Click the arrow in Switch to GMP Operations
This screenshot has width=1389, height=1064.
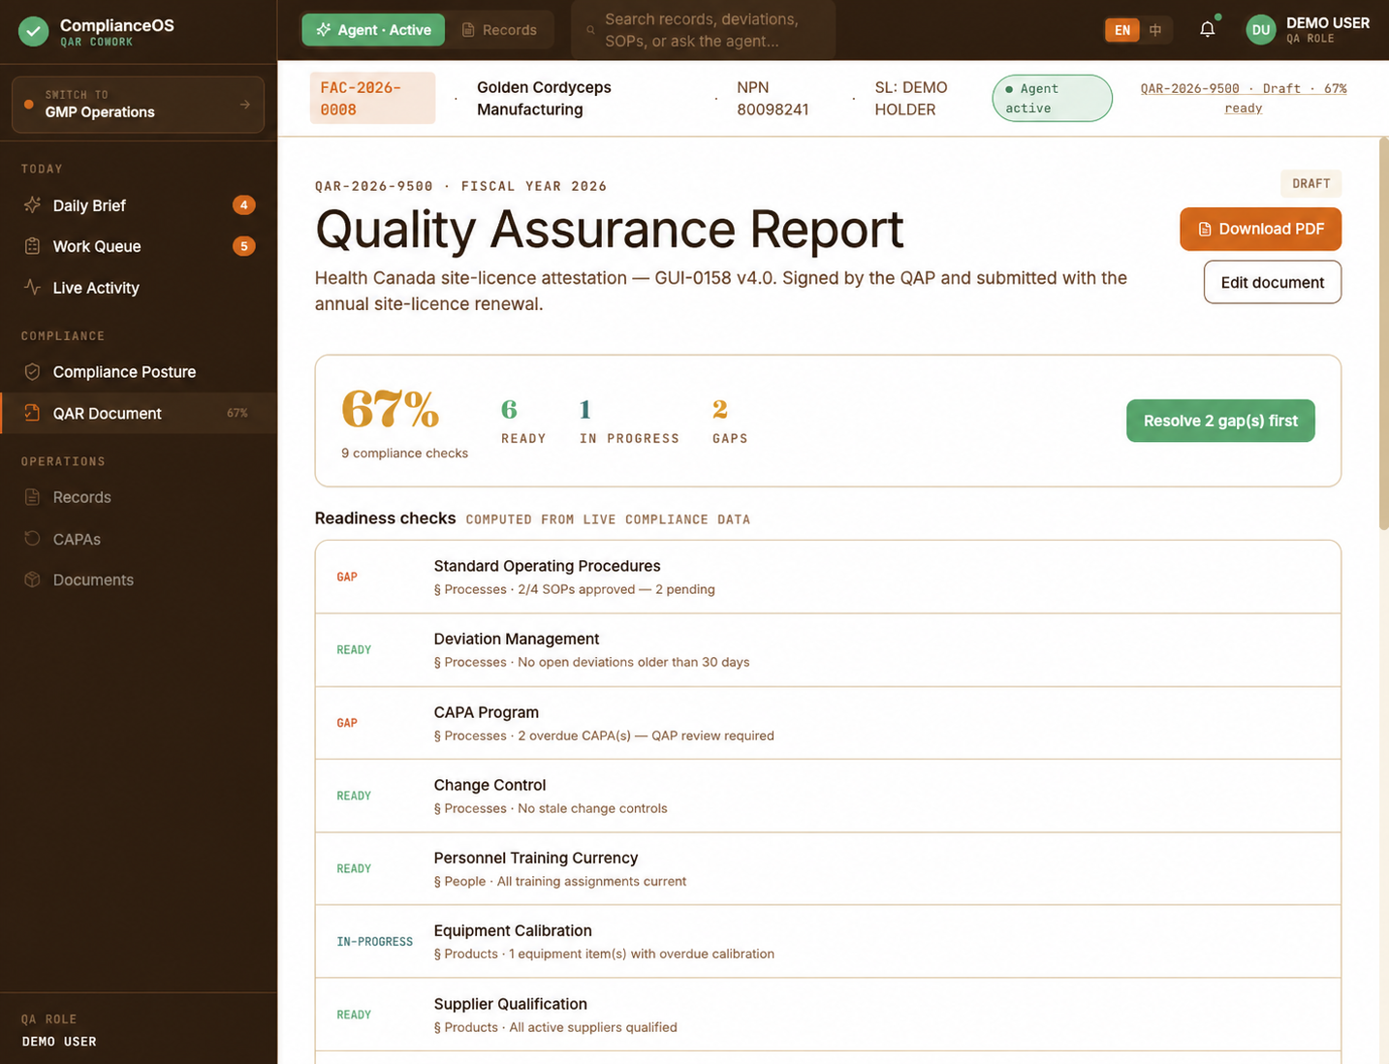(245, 104)
